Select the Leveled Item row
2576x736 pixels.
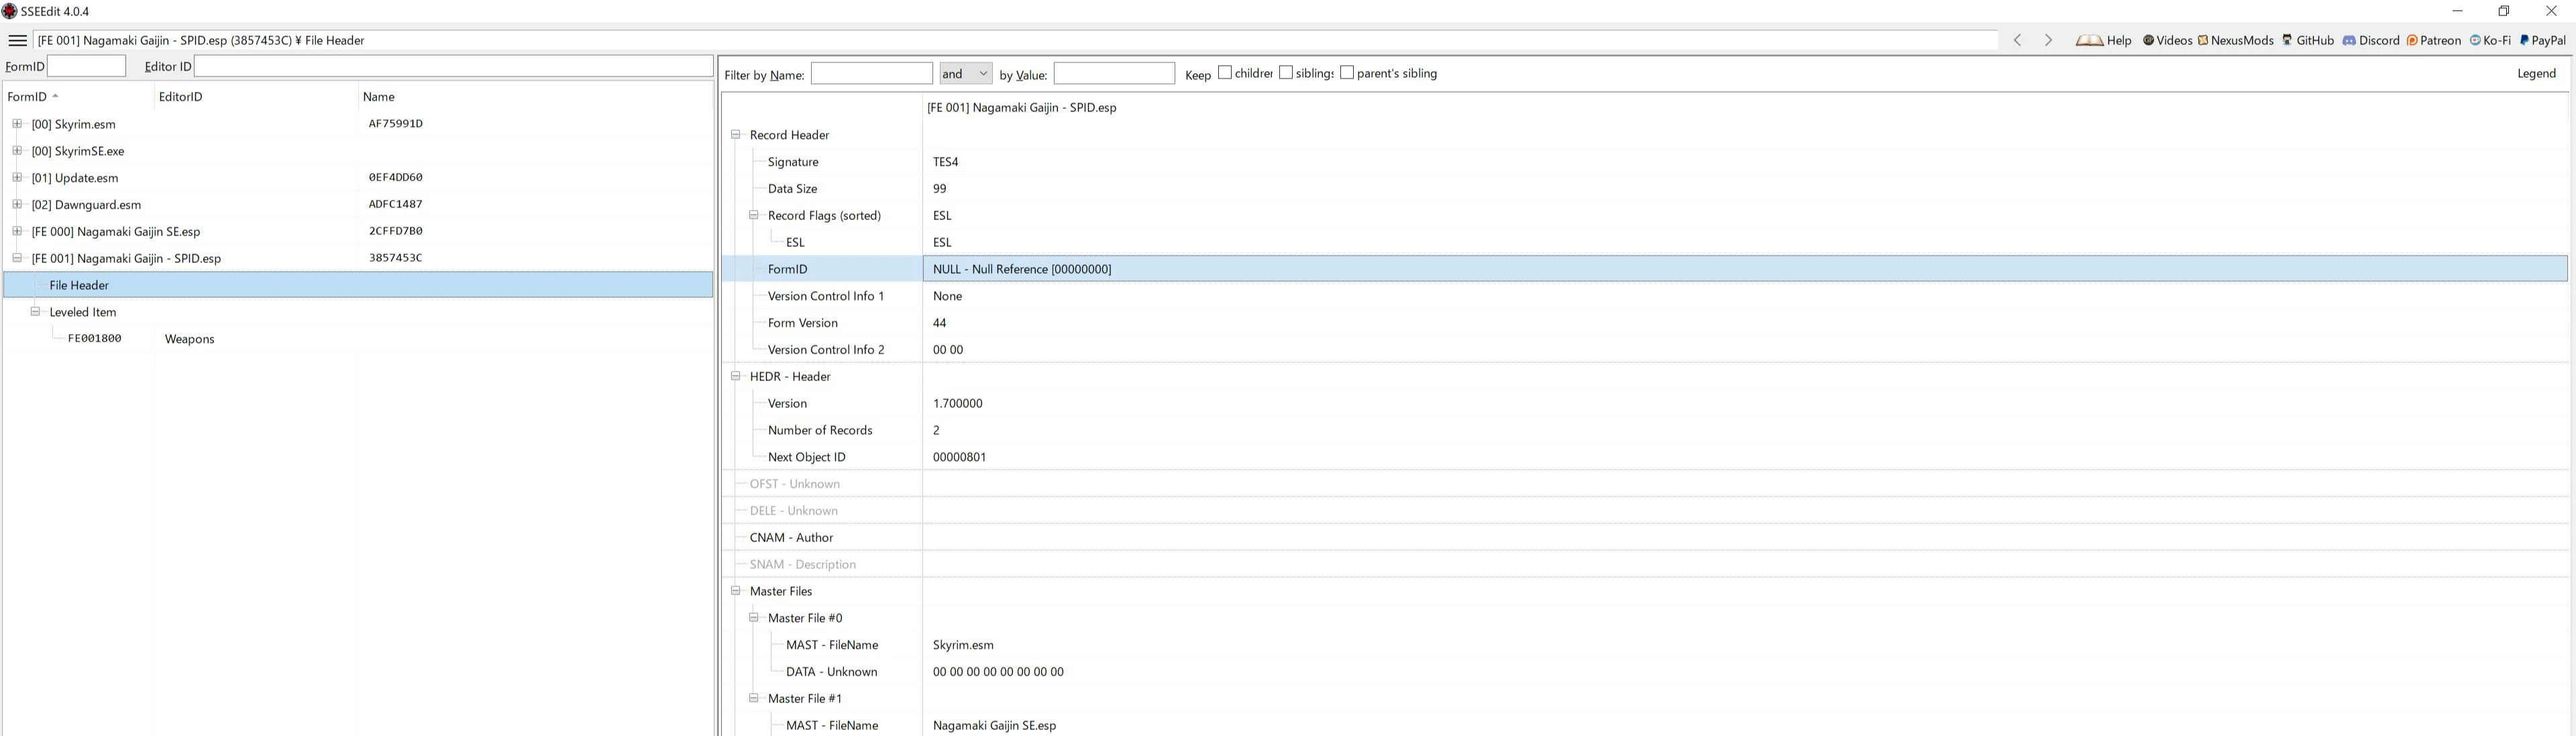(358, 312)
